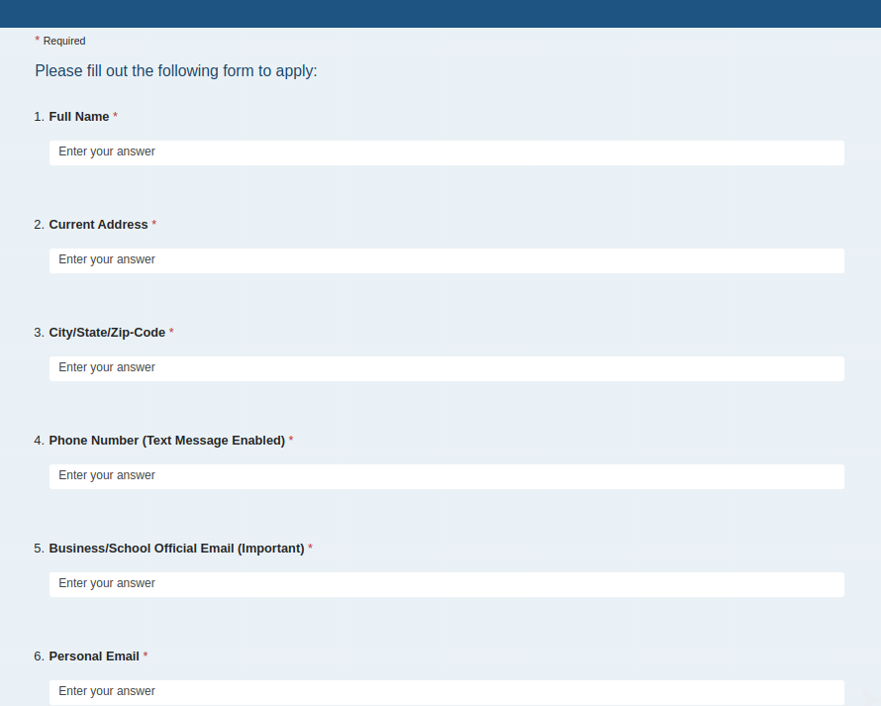Screen dimensions: 881x706
Task: Click the Full Name answer field
Action: coord(445,152)
